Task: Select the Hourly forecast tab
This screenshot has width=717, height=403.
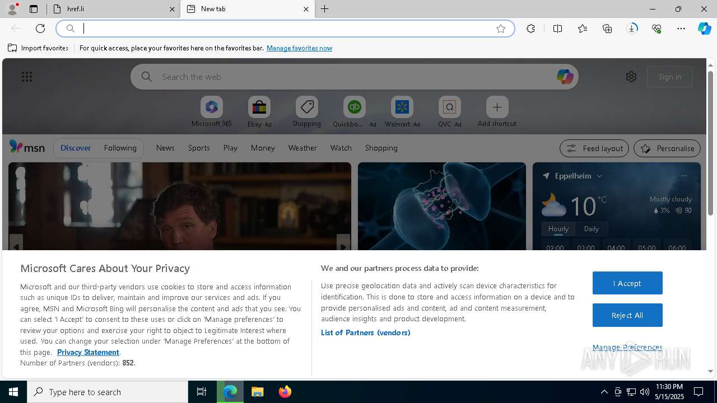Action: (558, 229)
